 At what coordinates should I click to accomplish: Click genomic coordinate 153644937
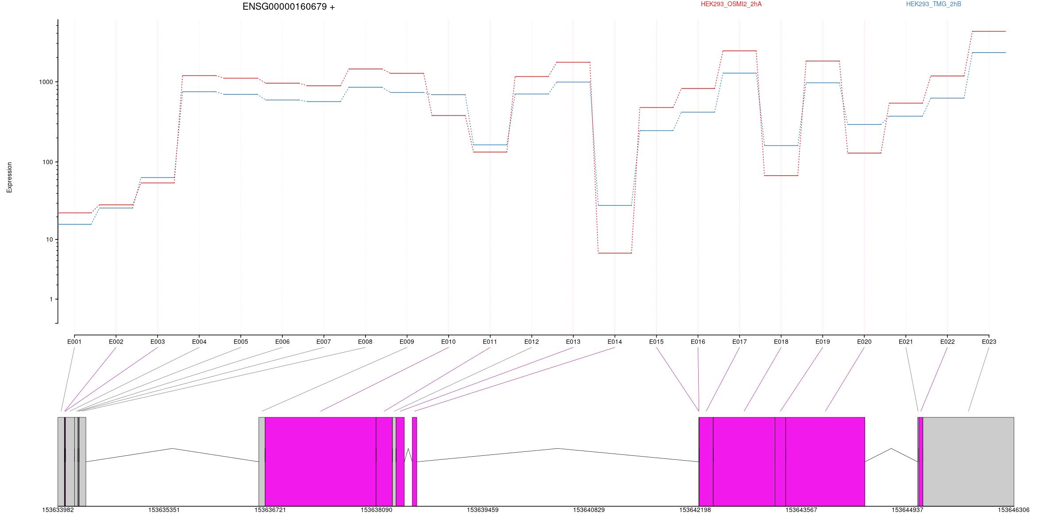908,510
